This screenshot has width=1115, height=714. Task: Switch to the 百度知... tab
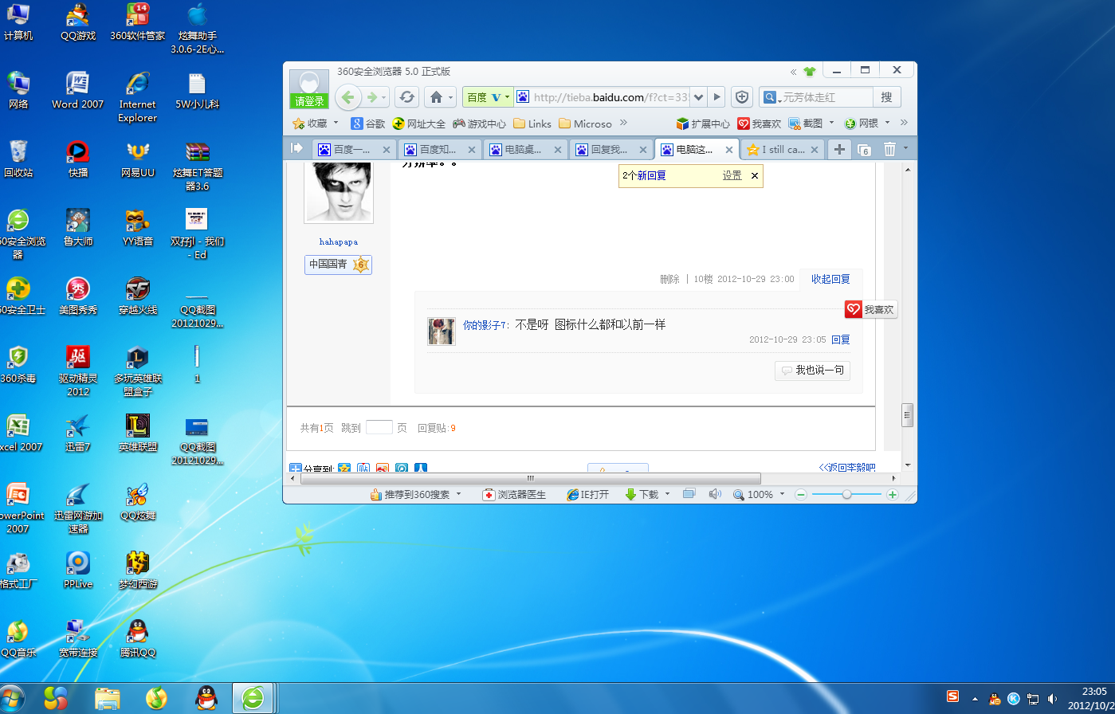434,149
